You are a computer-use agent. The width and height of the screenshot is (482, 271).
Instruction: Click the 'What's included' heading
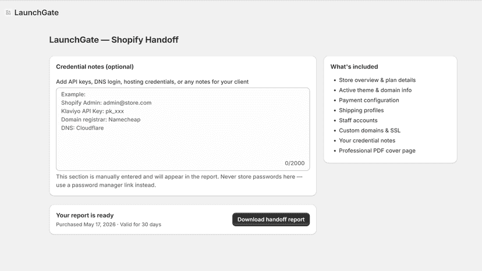click(x=354, y=67)
